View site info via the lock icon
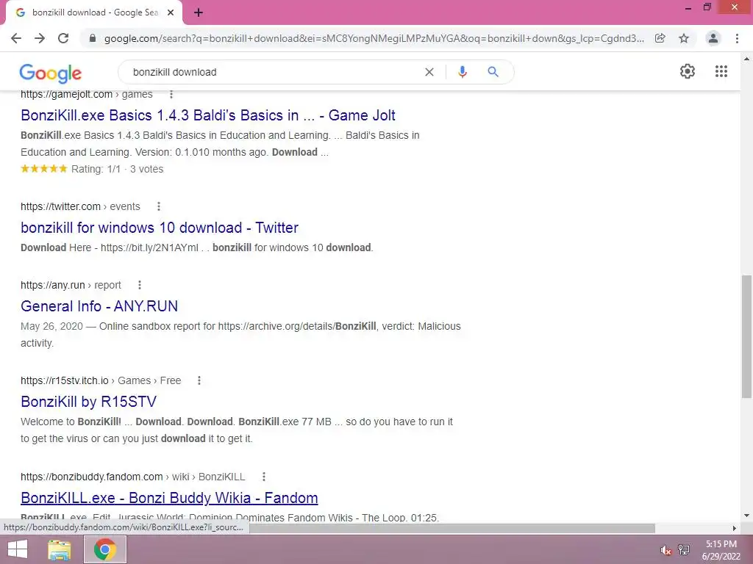 pos(93,38)
